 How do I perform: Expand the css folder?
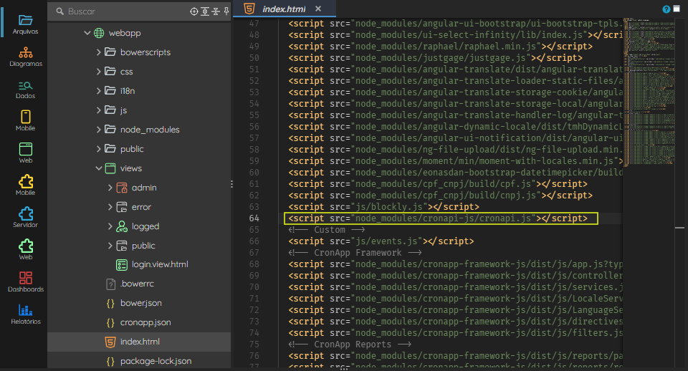(x=98, y=72)
